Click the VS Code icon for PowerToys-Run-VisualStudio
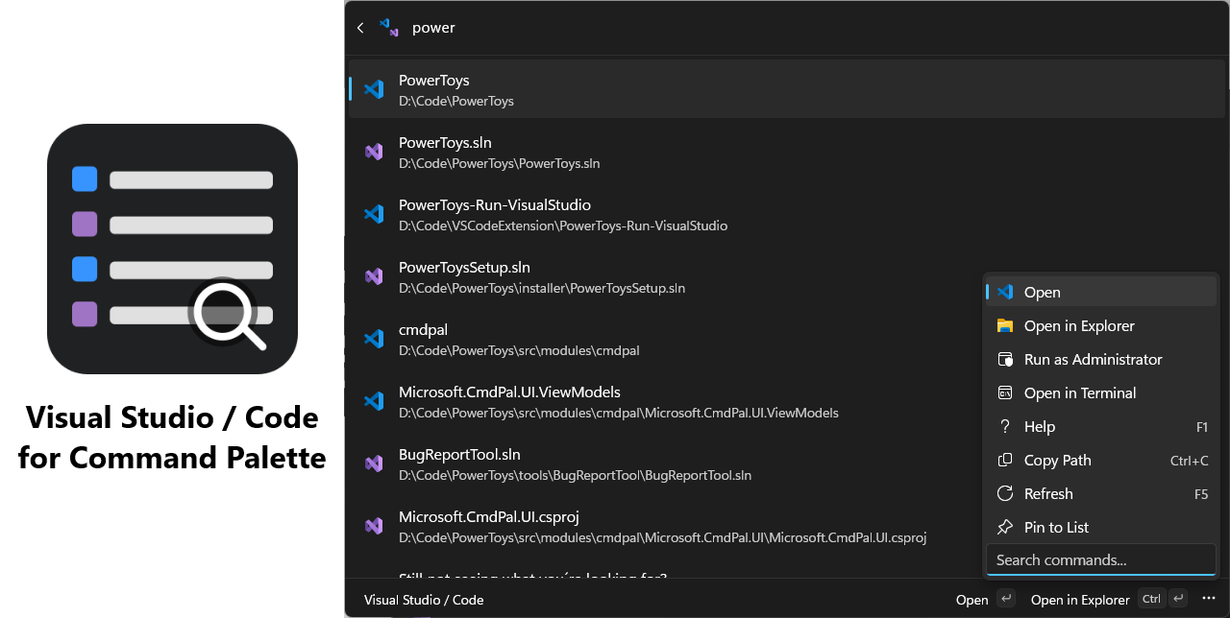The image size is (1230, 618). click(x=374, y=214)
